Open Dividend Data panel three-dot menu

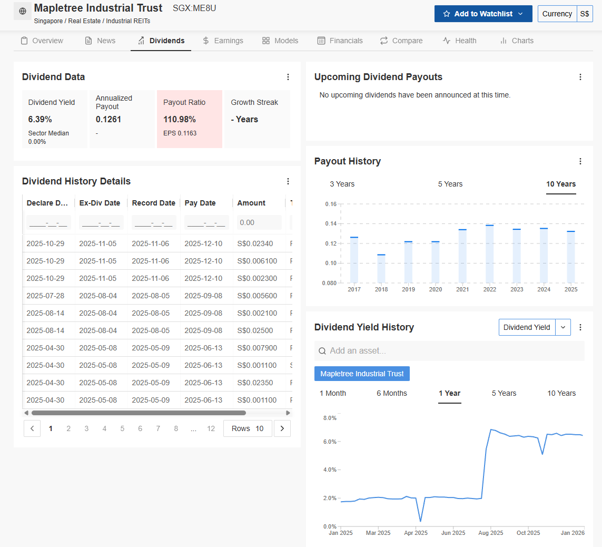click(288, 77)
